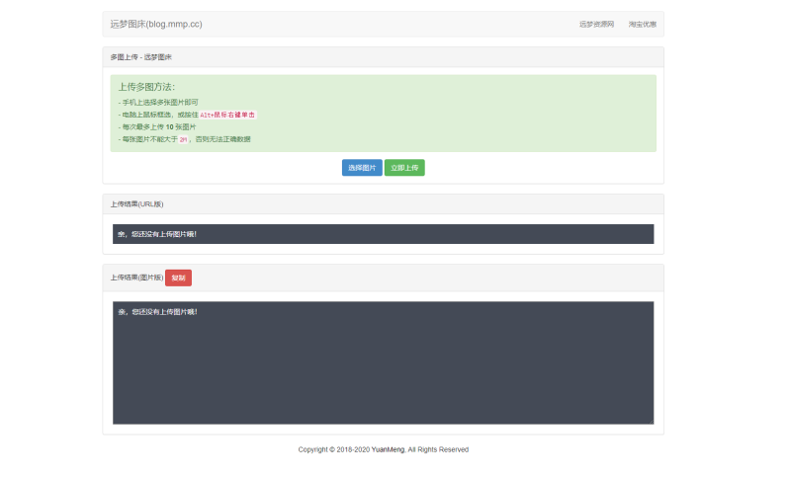
Task: Click the 上传结果(URL版) panel heading
Action: (x=137, y=204)
